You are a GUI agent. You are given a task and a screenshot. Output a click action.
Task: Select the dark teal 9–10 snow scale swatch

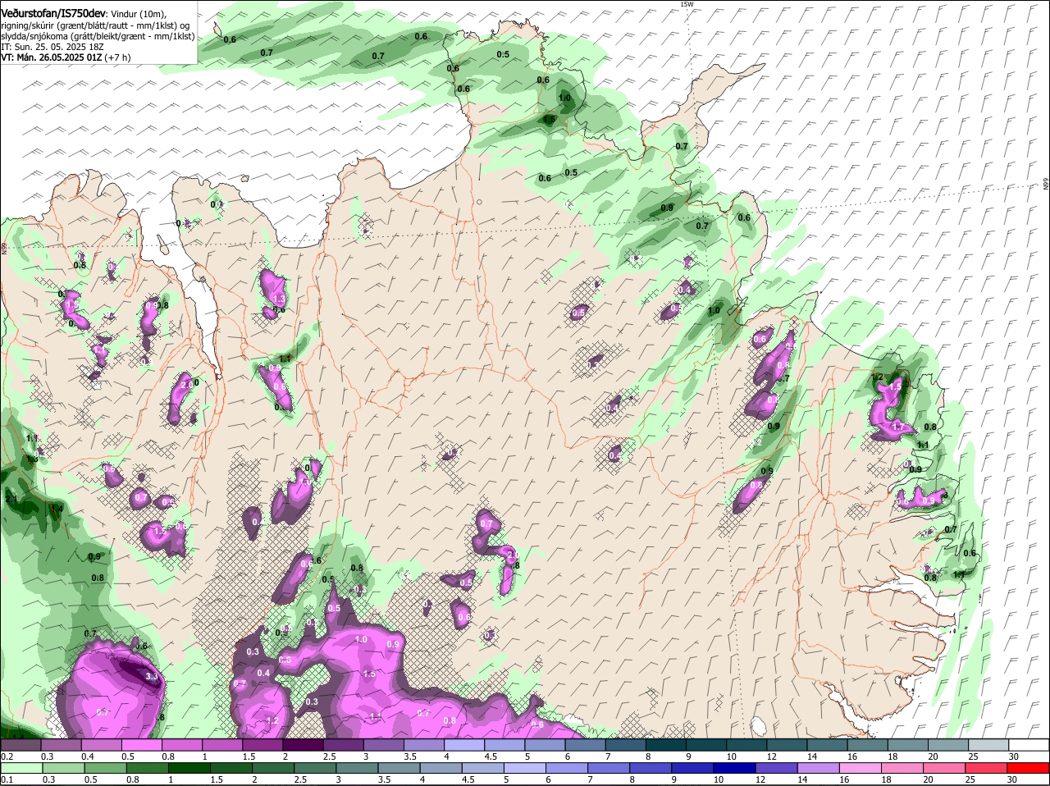click(x=707, y=744)
